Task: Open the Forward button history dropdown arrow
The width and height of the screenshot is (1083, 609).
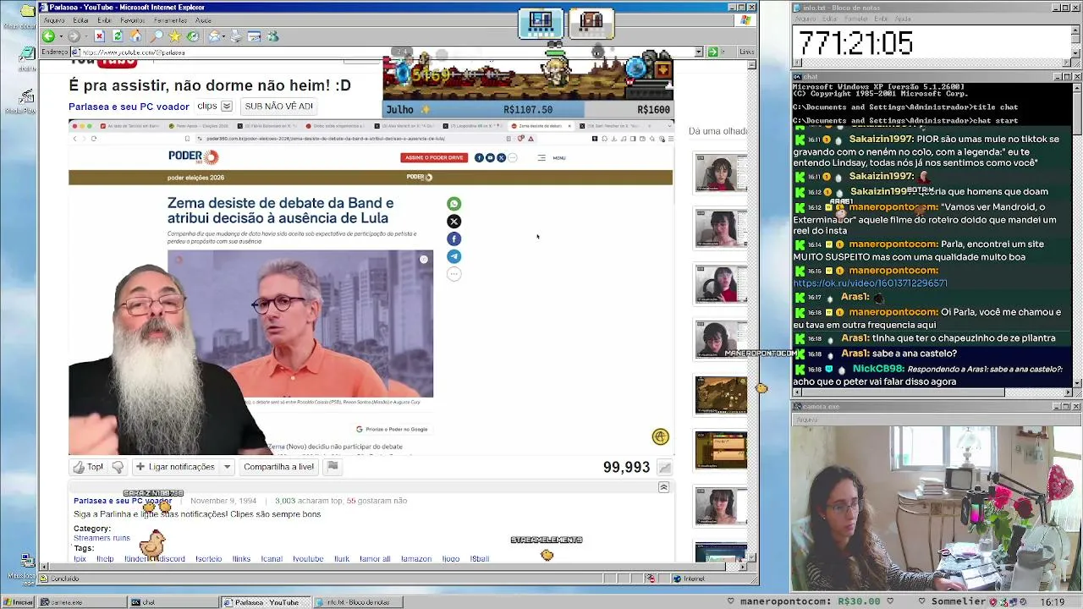Action: click(x=85, y=36)
